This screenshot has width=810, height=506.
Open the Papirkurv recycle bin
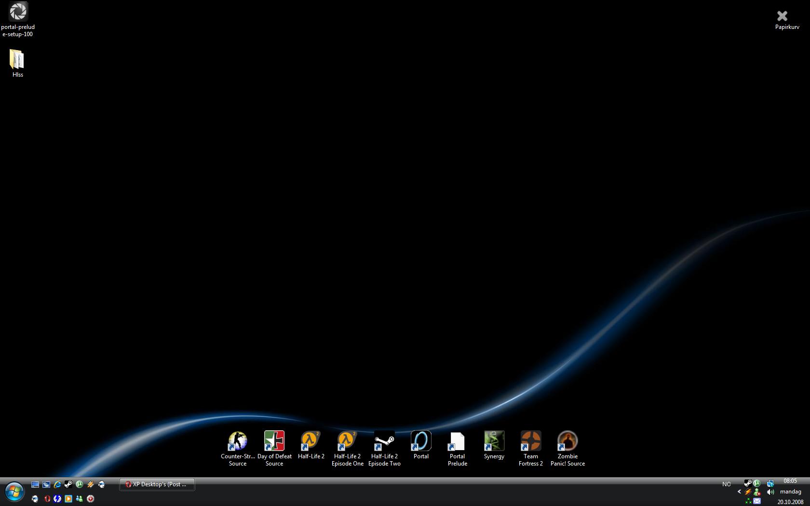(x=787, y=20)
